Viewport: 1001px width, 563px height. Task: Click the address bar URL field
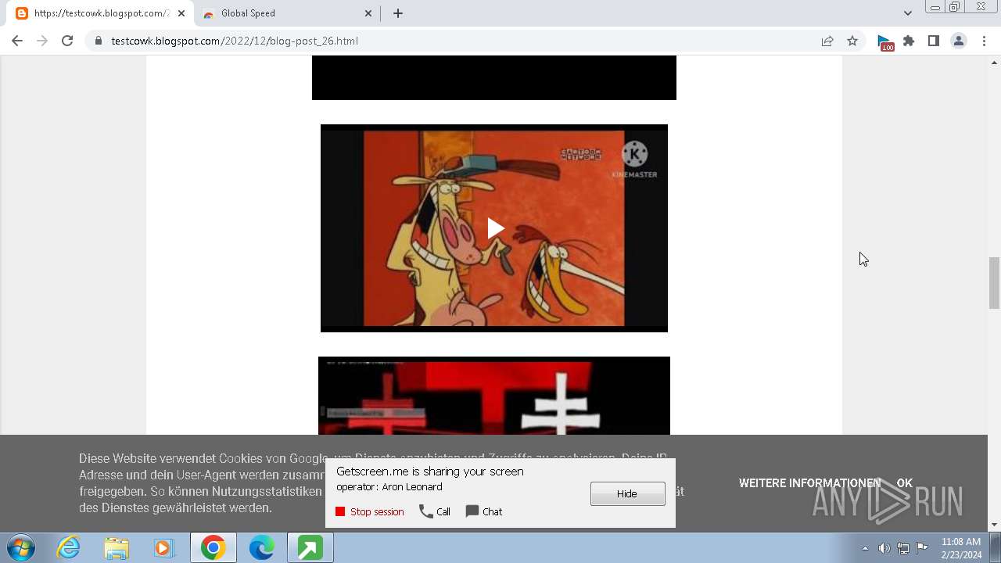coord(461,41)
